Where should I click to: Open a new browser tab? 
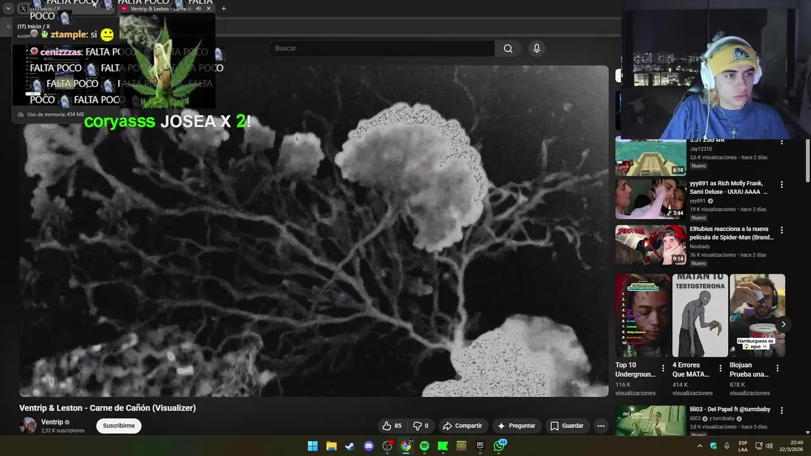click(224, 8)
